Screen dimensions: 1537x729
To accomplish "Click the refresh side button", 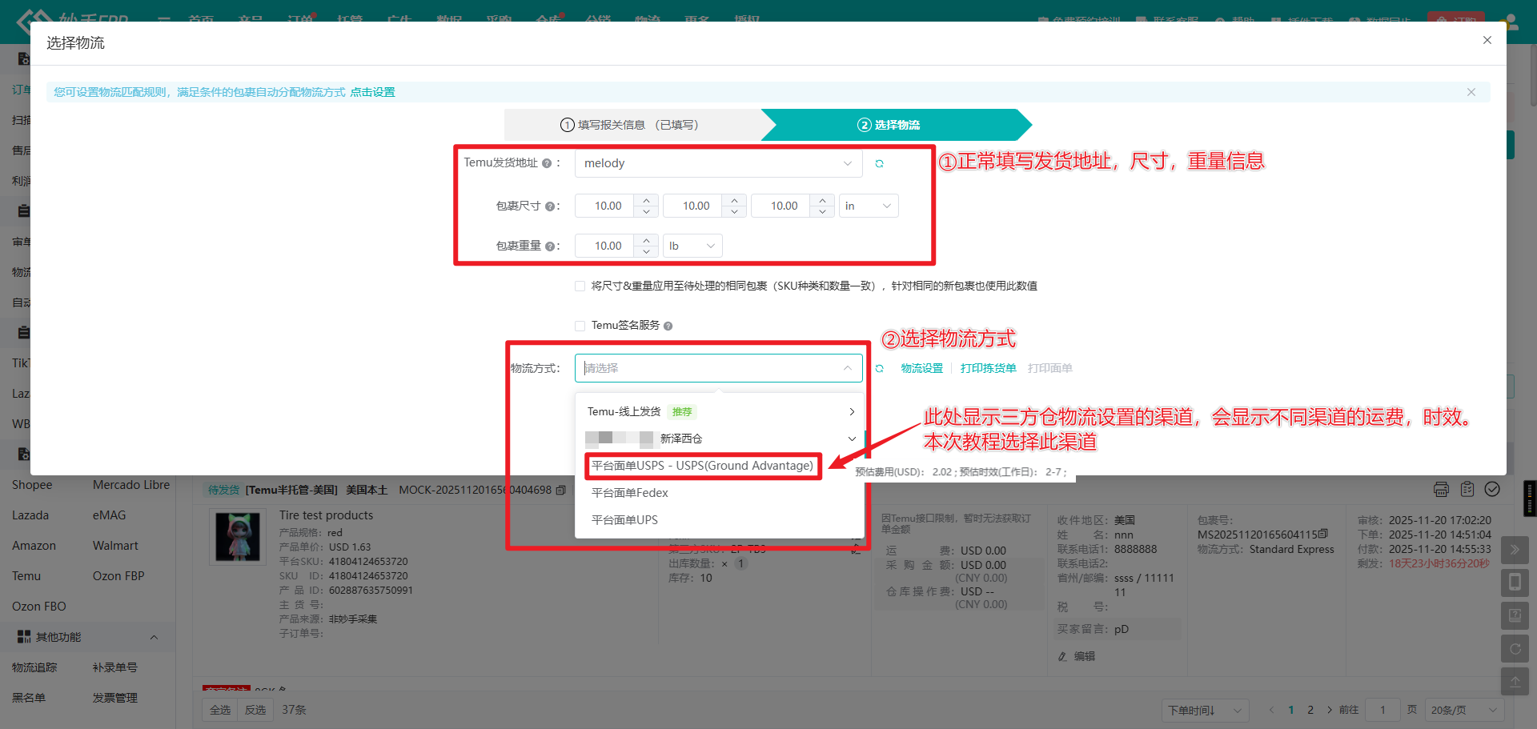I will click(1515, 648).
